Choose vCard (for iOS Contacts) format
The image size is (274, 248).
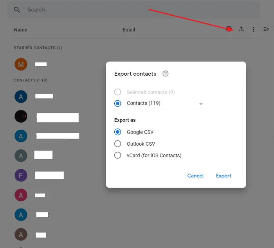[117, 155]
